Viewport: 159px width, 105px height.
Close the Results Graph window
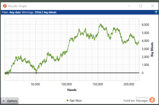[x=153, y=6]
